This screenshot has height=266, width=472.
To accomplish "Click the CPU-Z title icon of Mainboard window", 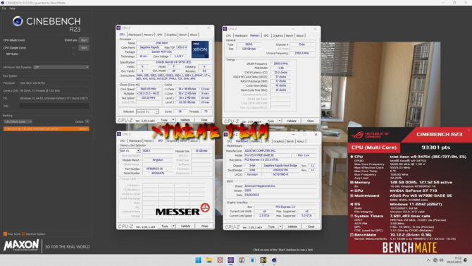I will (225, 134).
